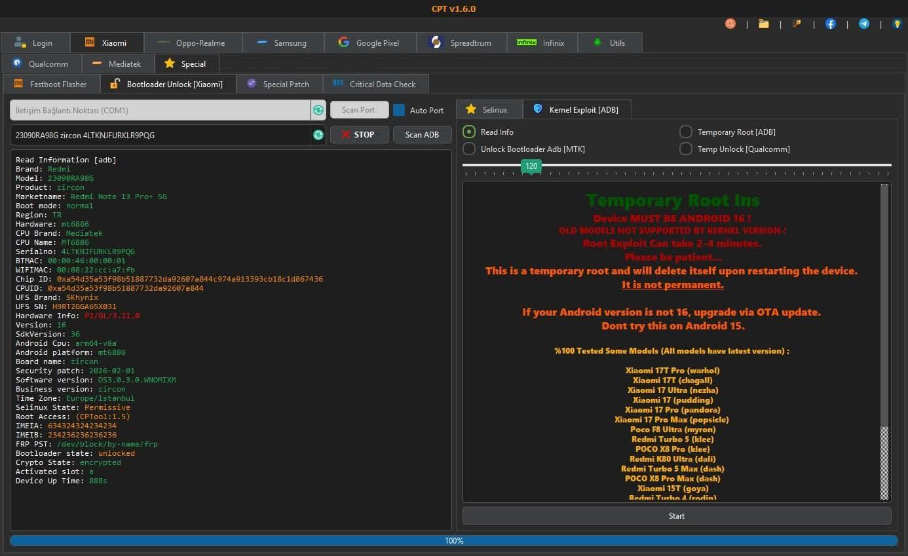Open the Telegram icon link
The width and height of the screenshot is (908, 556).
864,24
